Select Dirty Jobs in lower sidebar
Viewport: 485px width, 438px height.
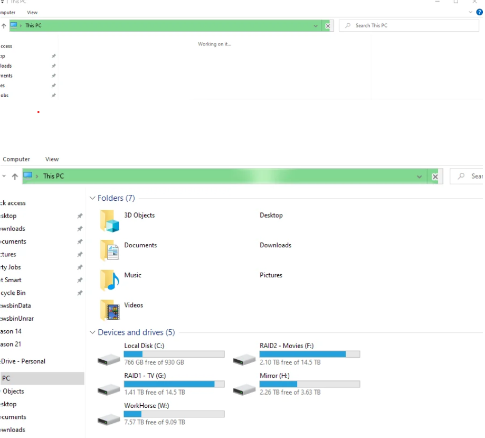(11, 267)
